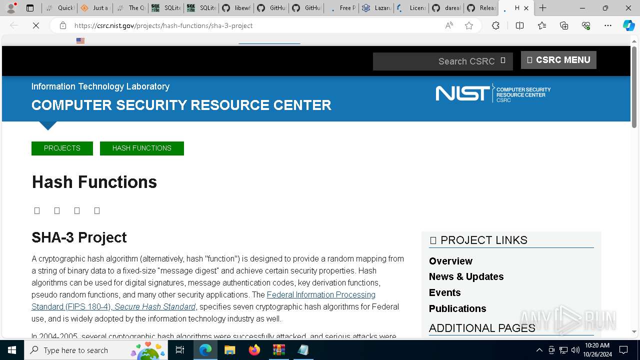Switch to the Lazaru tab
Viewport: 640px width, 360px height.
coord(377,8)
